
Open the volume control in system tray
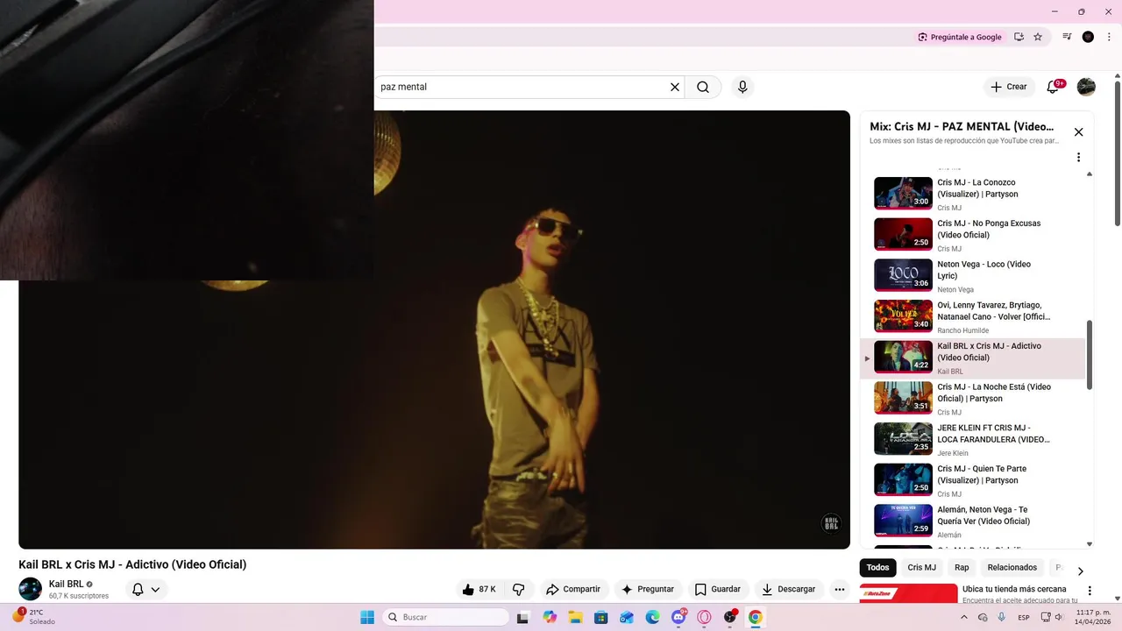(1058, 617)
